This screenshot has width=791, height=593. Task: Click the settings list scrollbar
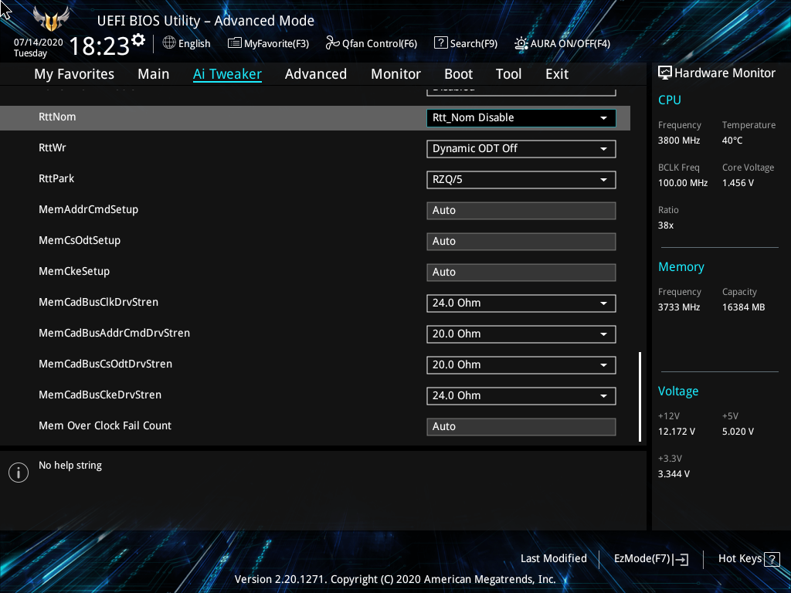click(640, 397)
